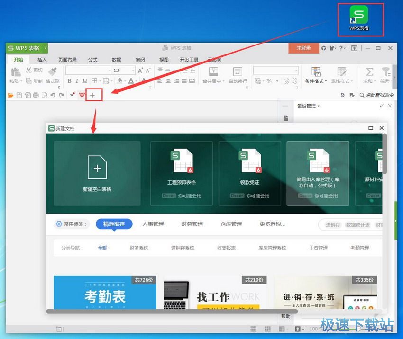Click the red WPS home icon in quick toolbar

point(82,95)
